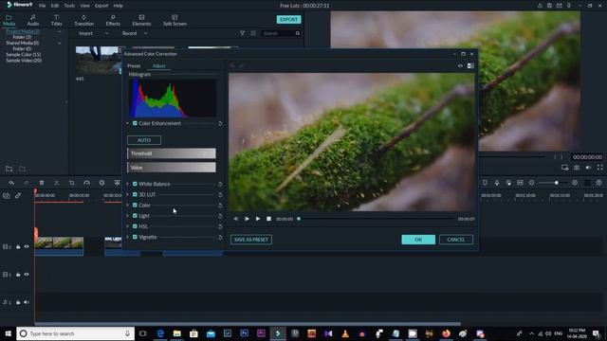Open the Import dropdown
The height and width of the screenshot is (341, 607).
(x=93, y=34)
